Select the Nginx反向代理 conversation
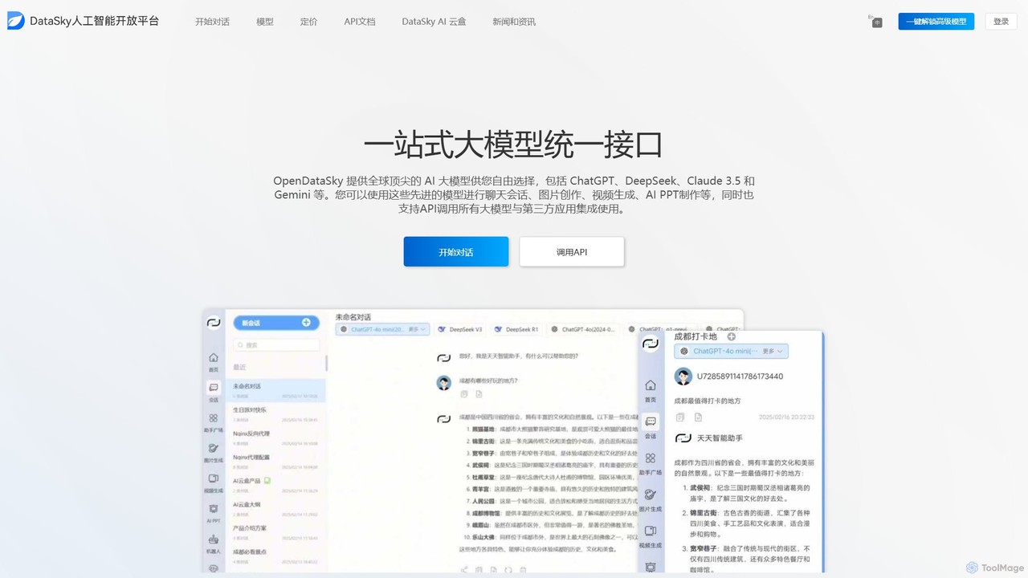This screenshot has height=578, width=1028. [x=275, y=438]
